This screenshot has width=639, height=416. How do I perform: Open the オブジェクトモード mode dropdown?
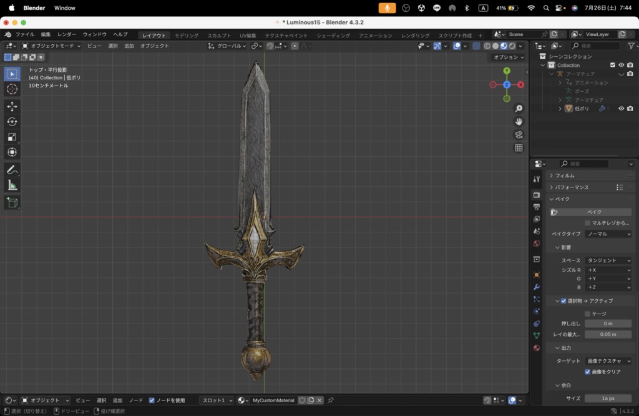(x=49, y=46)
